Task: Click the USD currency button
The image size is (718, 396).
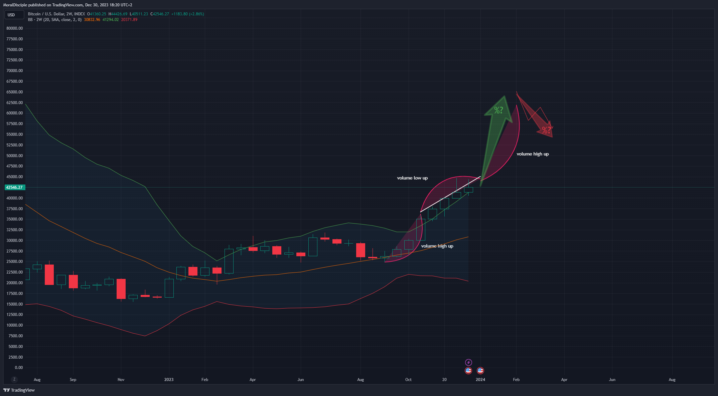Action: 14,15
